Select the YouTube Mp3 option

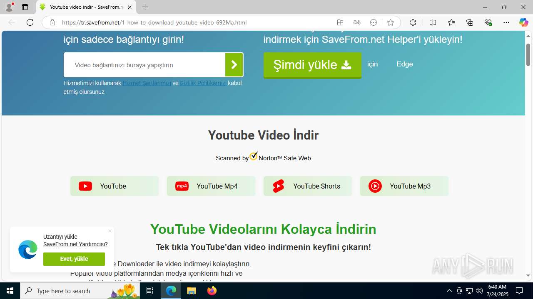[404, 186]
